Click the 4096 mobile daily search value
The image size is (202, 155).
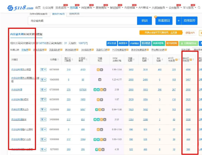point(188,70)
